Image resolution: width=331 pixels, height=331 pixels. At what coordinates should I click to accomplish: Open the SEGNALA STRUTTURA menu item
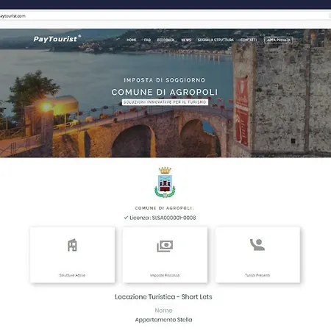216,40
